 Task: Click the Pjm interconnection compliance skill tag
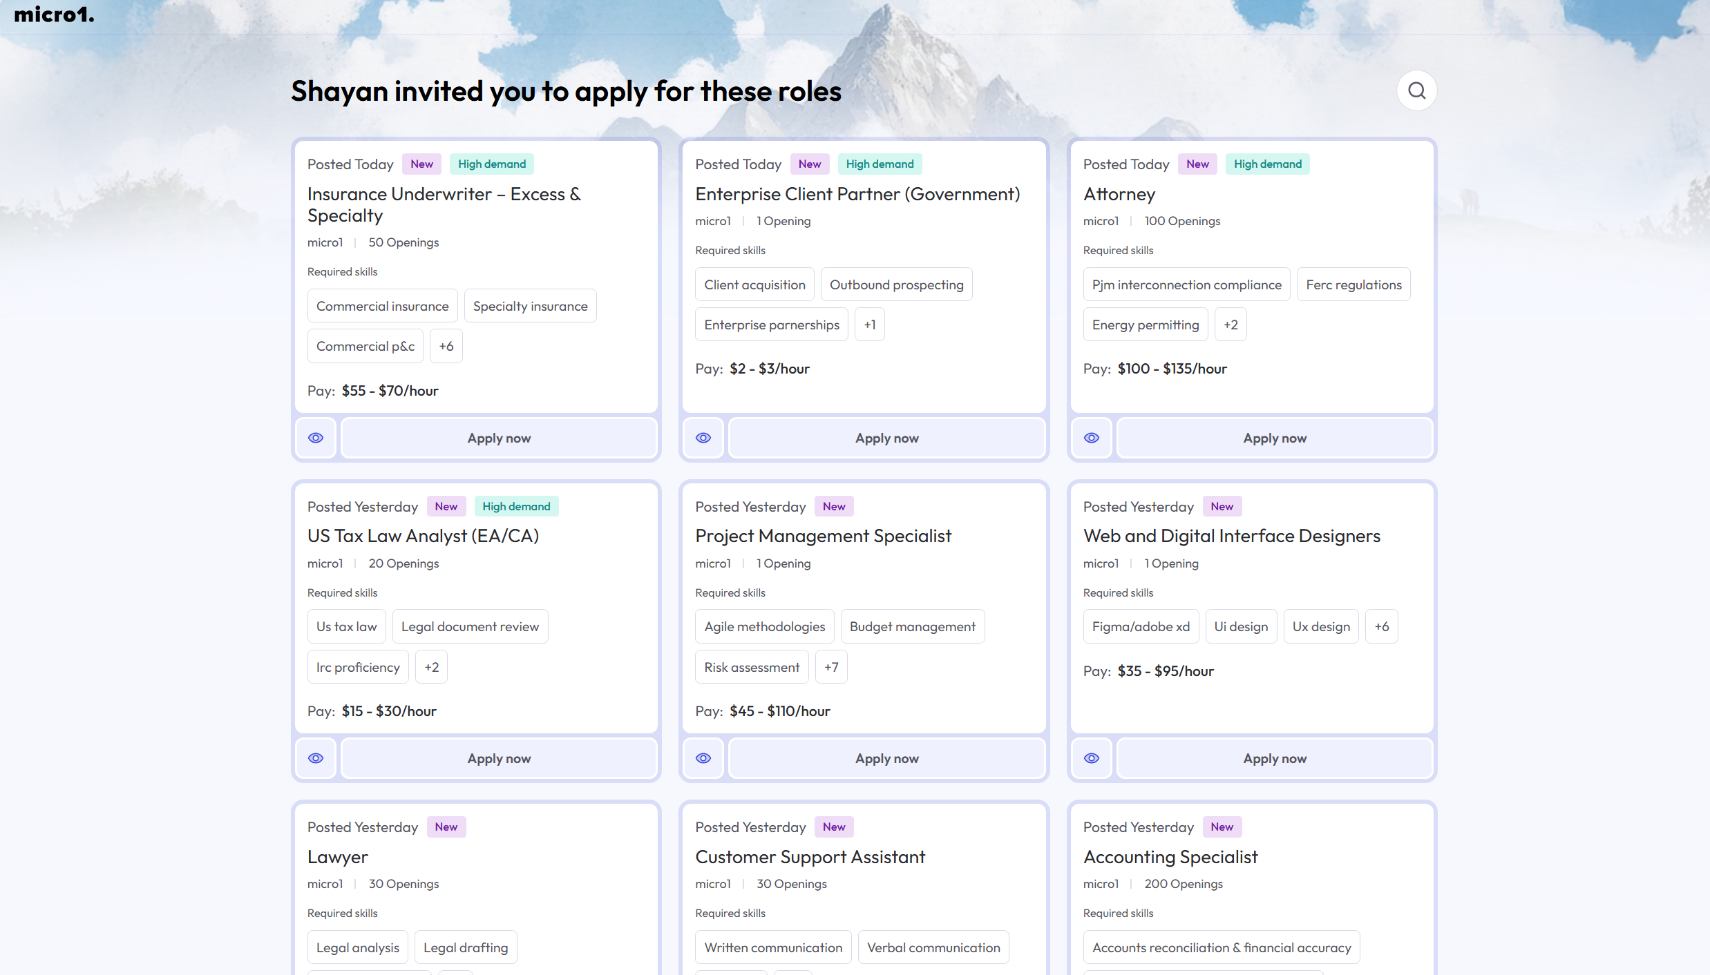point(1186,284)
